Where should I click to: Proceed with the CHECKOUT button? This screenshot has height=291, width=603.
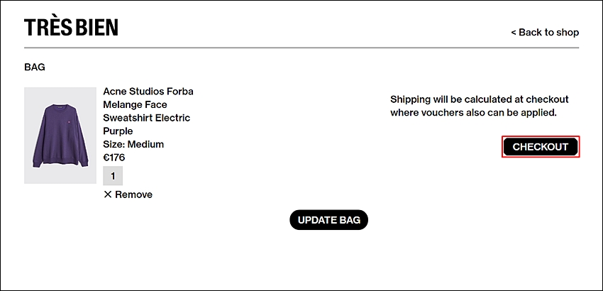541,147
